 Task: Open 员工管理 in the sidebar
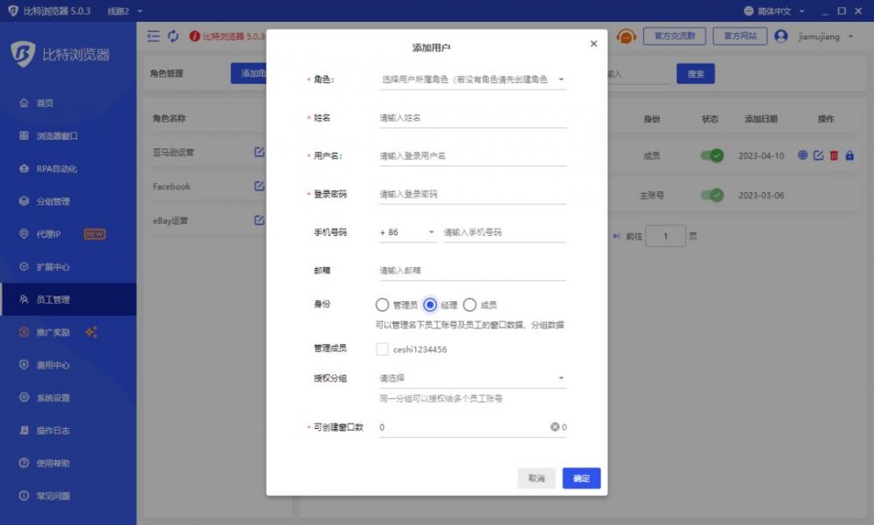point(68,300)
